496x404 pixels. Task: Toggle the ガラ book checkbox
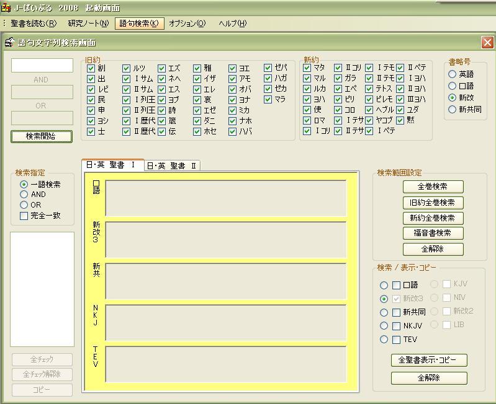coord(338,78)
